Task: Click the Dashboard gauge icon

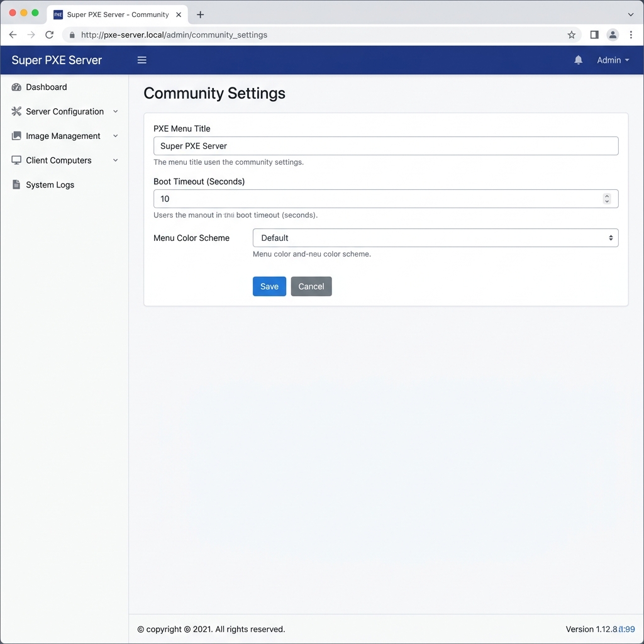Action: [16, 87]
